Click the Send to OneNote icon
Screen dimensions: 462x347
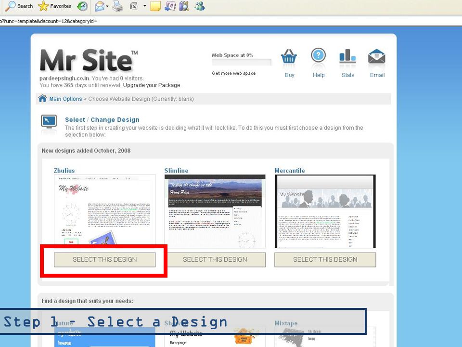170,6
